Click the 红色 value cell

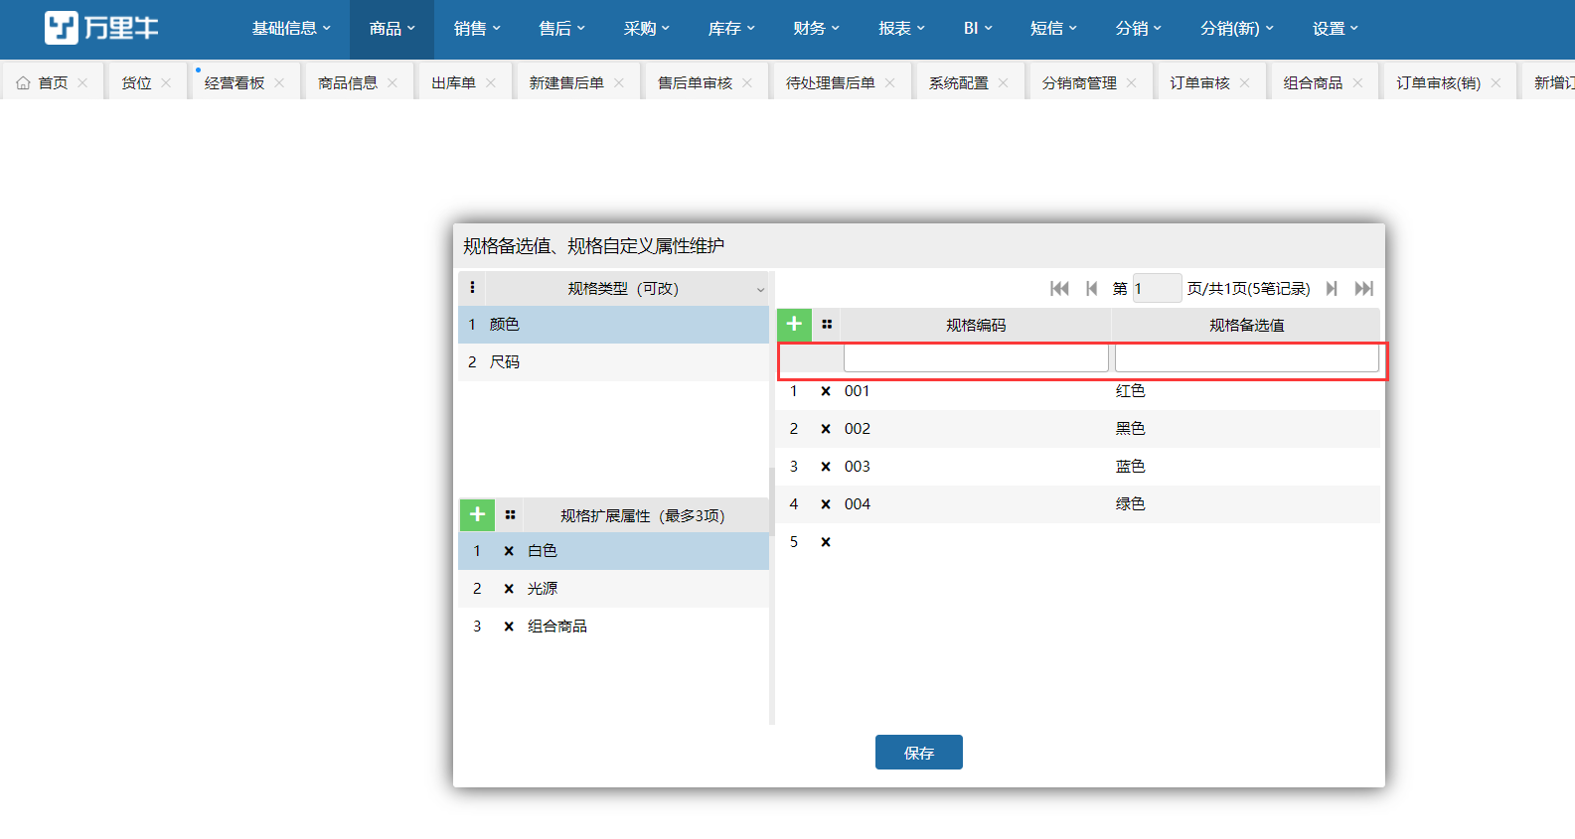(x=1131, y=391)
